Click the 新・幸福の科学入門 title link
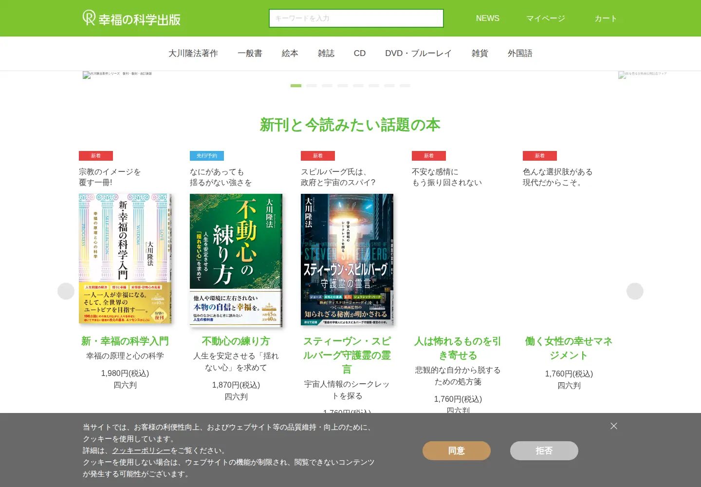Screen dimensions: 701x487 [125, 341]
